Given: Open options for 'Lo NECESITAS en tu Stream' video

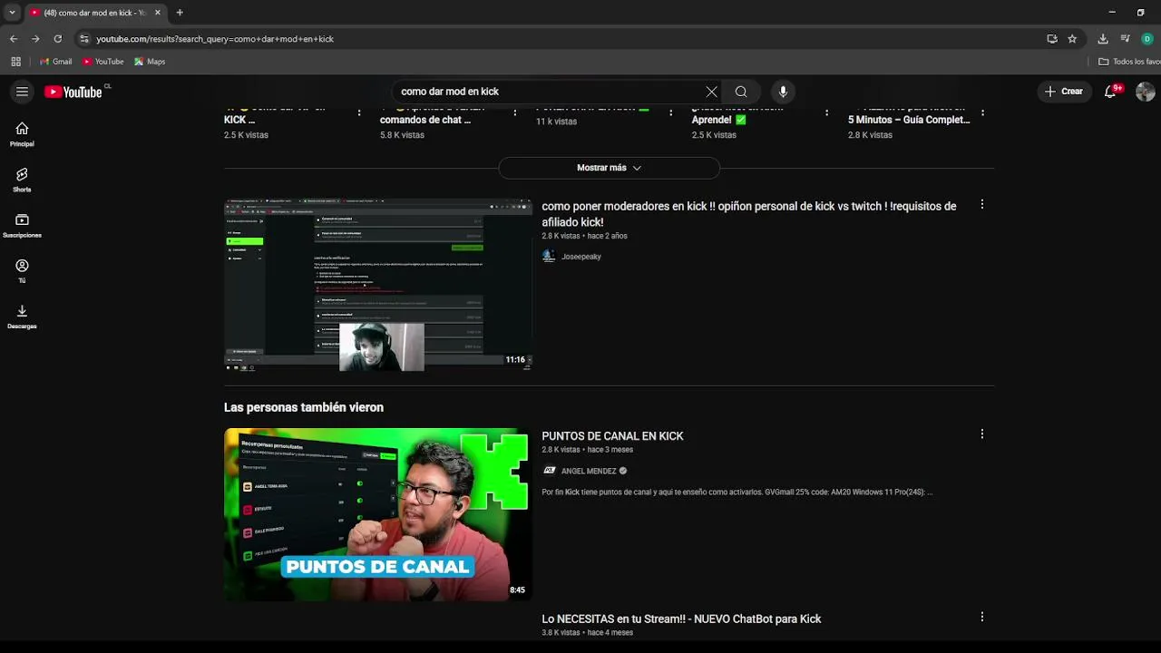Looking at the screenshot, I should (x=981, y=617).
